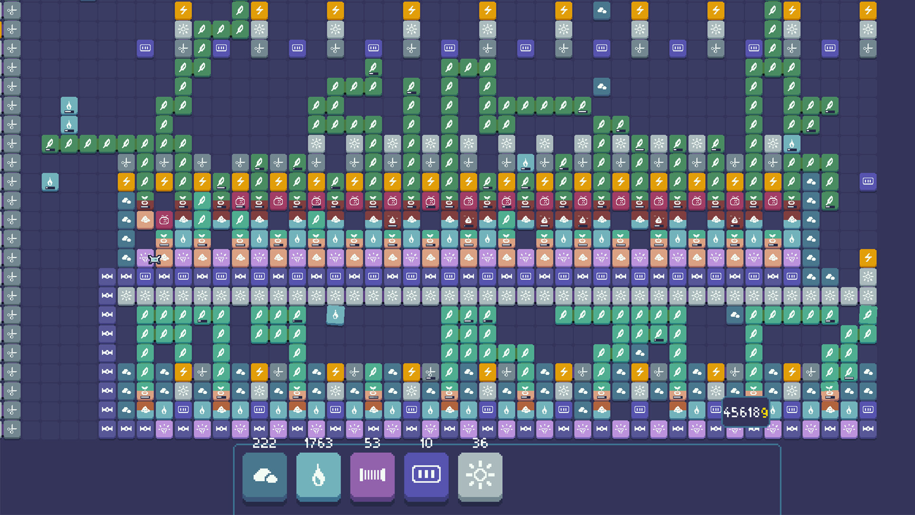This screenshot has width=915, height=515.
Task: Select the water drop resource button
Action: click(x=318, y=475)
